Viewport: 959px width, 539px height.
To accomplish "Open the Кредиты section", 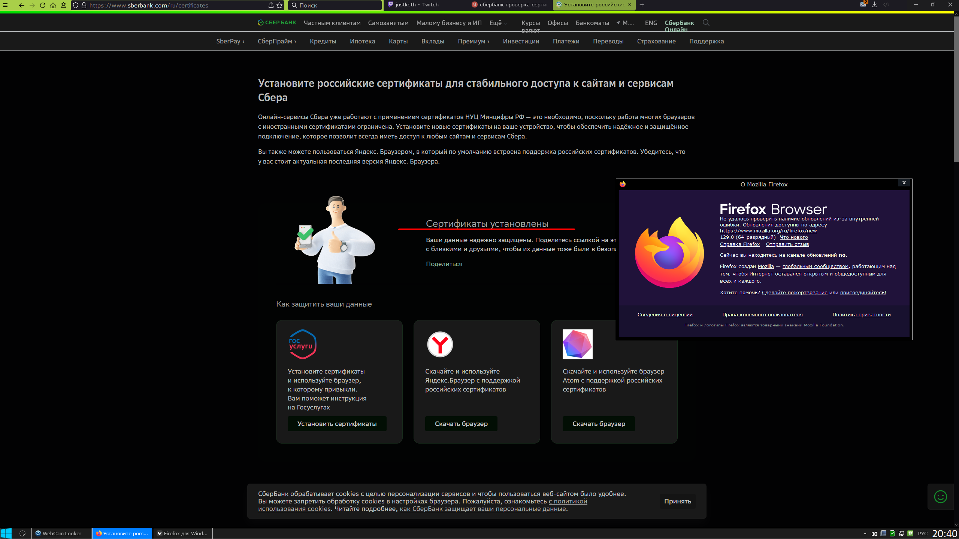I will pyautogui.click(x=323, y=41).
